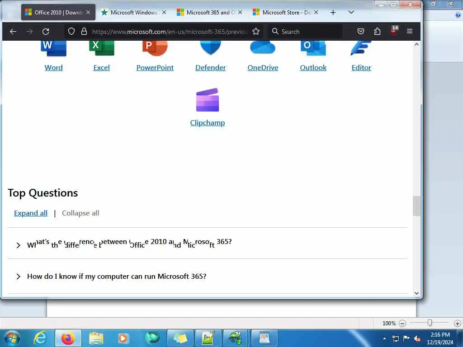
Task: Click the Clipchamp app icon
Action: pos(208,100)
